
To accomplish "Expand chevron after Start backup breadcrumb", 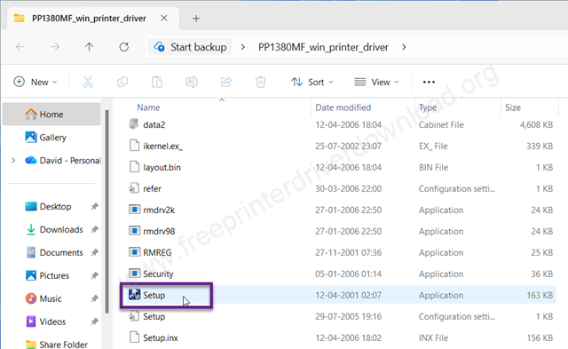I will (242, 47).
